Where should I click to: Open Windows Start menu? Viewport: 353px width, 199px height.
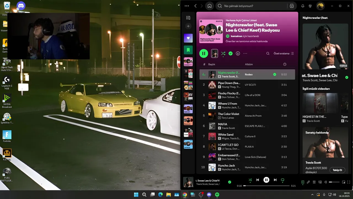point(136,195)
